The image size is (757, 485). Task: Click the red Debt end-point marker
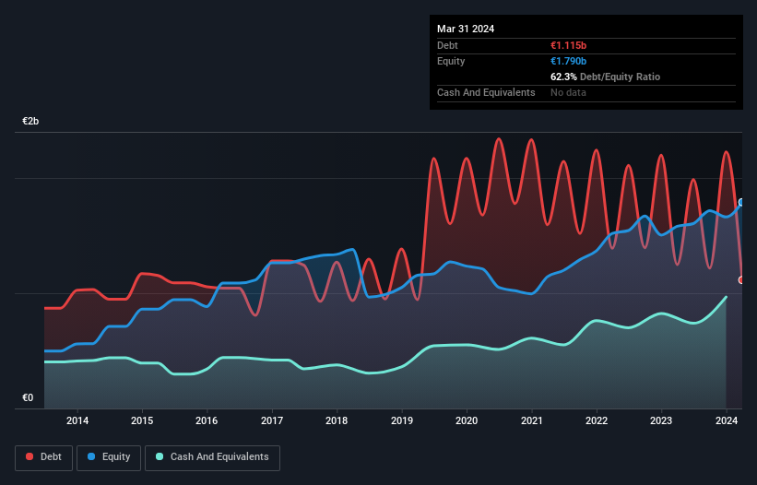741,280
